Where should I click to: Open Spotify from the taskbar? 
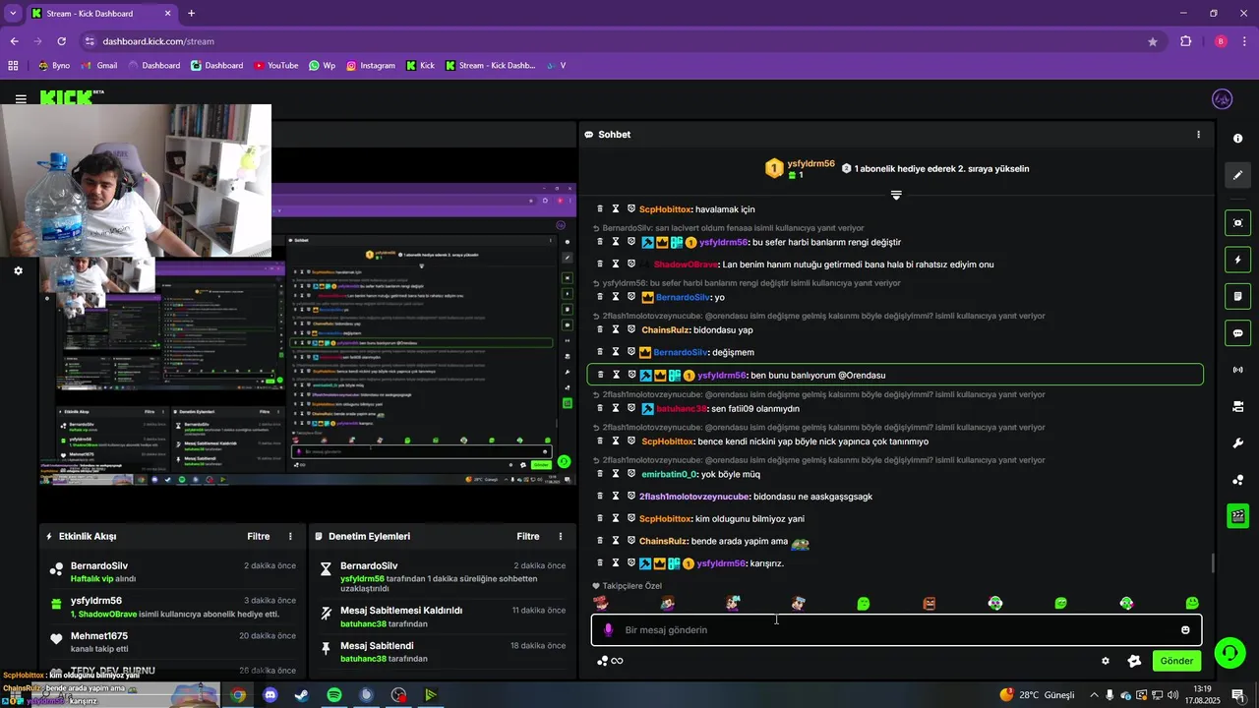pos(334,695)
